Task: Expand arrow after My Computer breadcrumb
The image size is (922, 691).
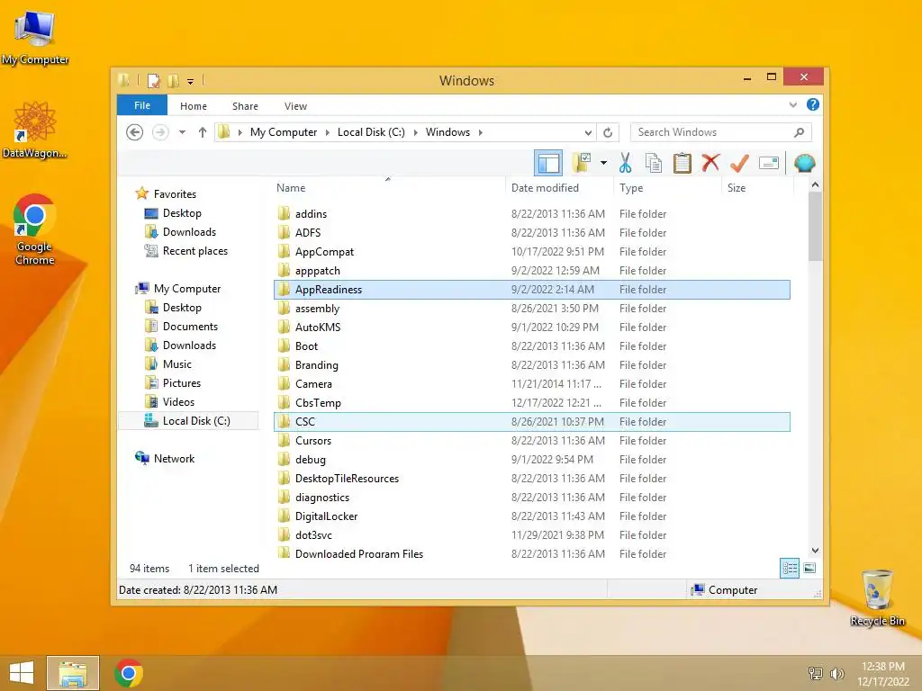Action: [x=328, y=132]
